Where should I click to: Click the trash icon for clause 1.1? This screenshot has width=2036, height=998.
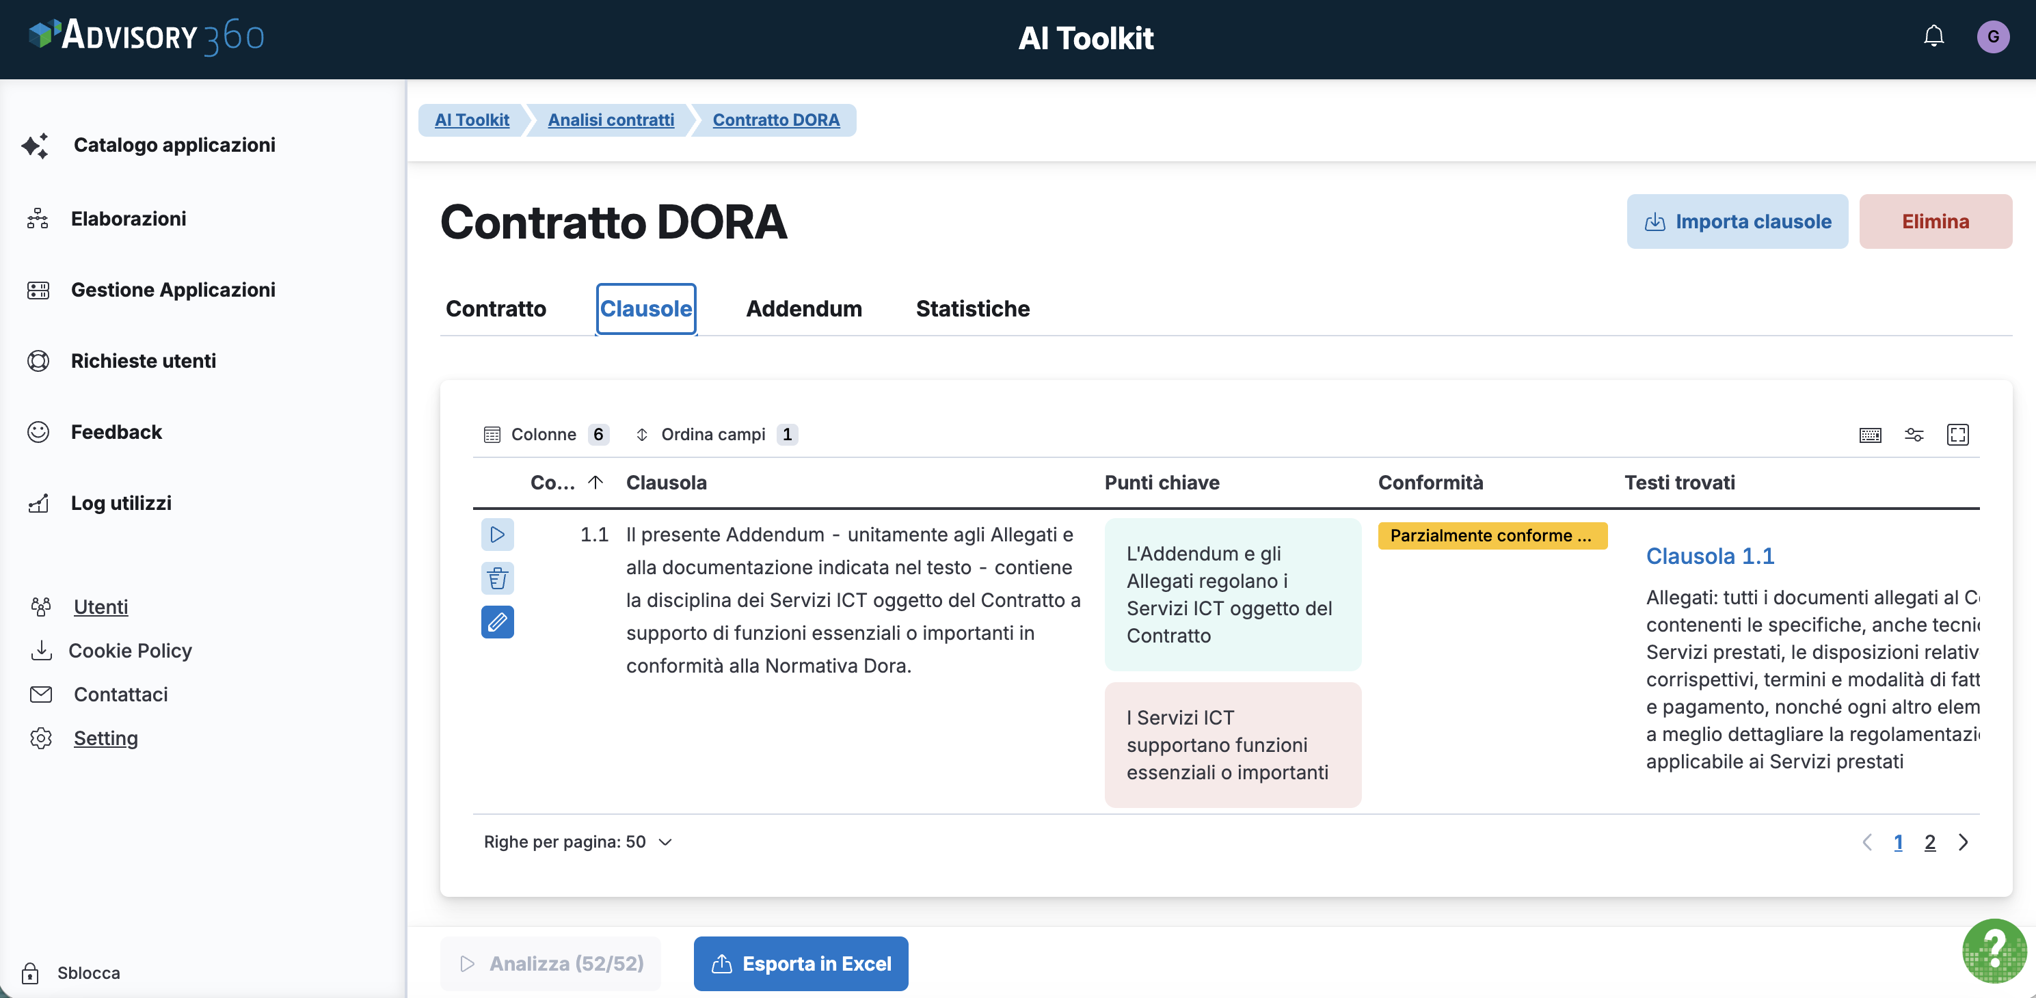(497, 578)
